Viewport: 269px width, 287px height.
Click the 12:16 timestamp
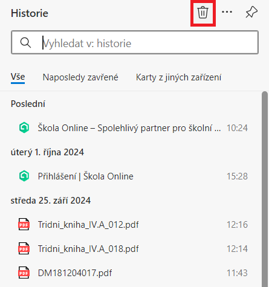coord(237,225)
